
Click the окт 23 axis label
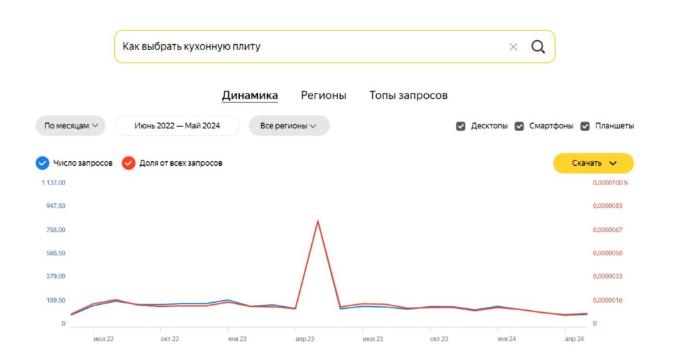439,339
